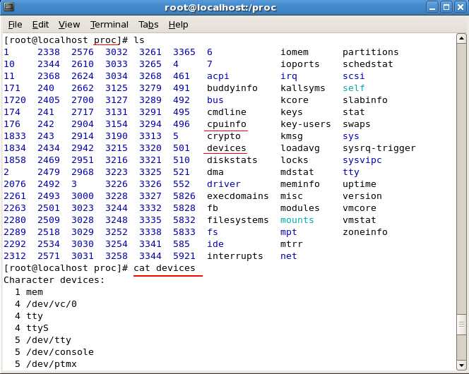Open the File menu
Screen dimensions: 469x374
[x=15, y=25]
